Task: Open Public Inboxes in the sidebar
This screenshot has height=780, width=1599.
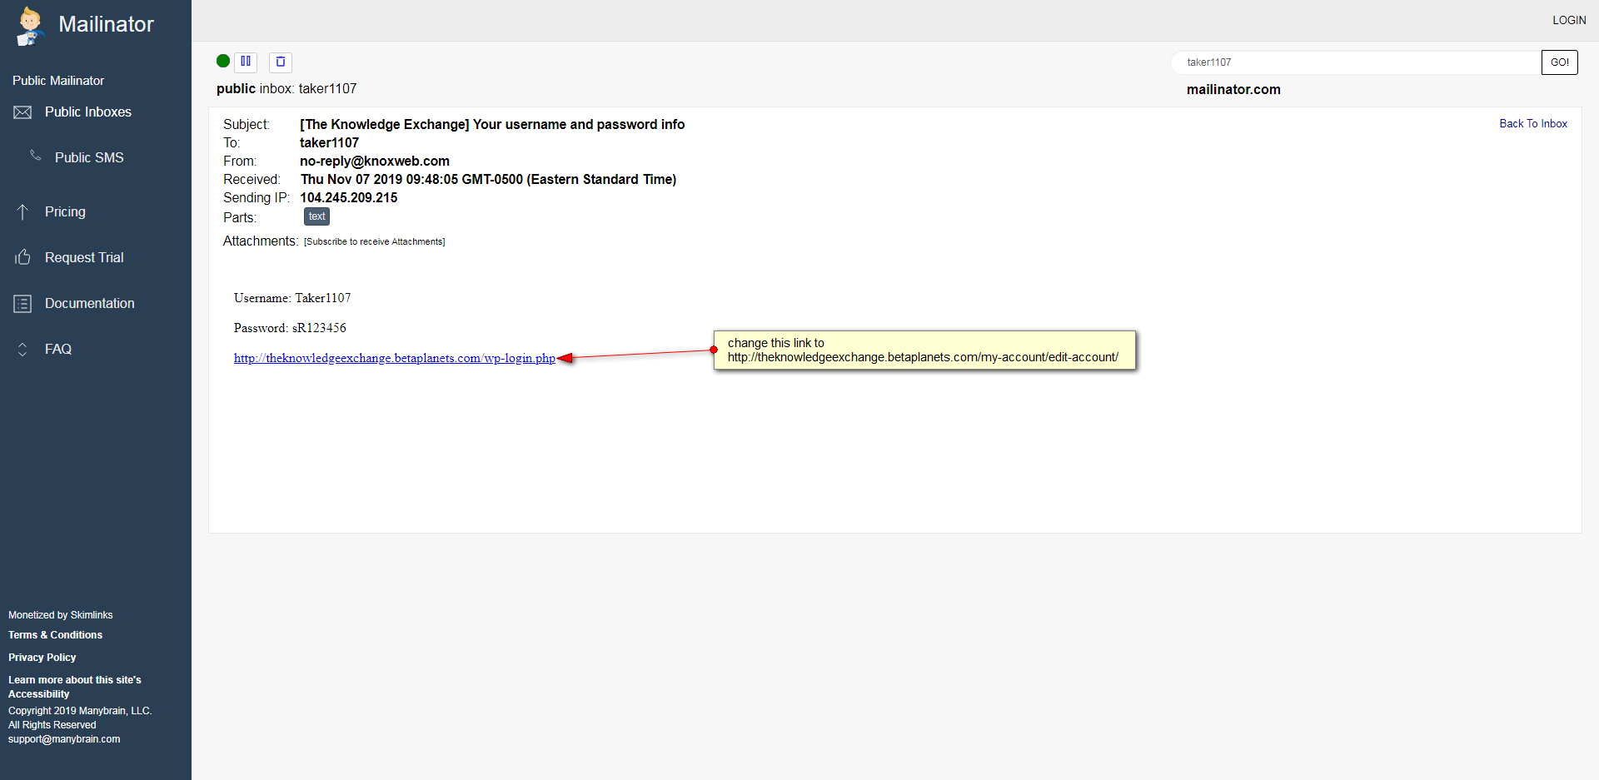Action: [88, 112]
